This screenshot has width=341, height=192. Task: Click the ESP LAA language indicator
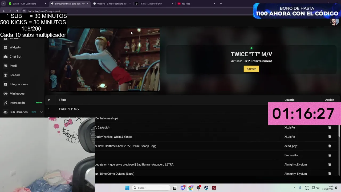coord(307,188)
